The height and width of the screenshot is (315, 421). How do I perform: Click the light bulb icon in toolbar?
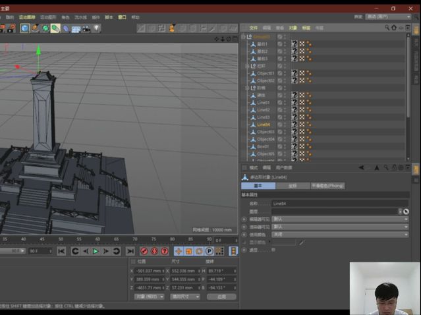(x=97, y=28)
